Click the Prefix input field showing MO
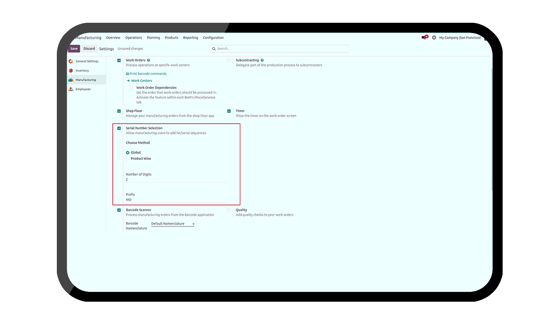 pos(177,200)
